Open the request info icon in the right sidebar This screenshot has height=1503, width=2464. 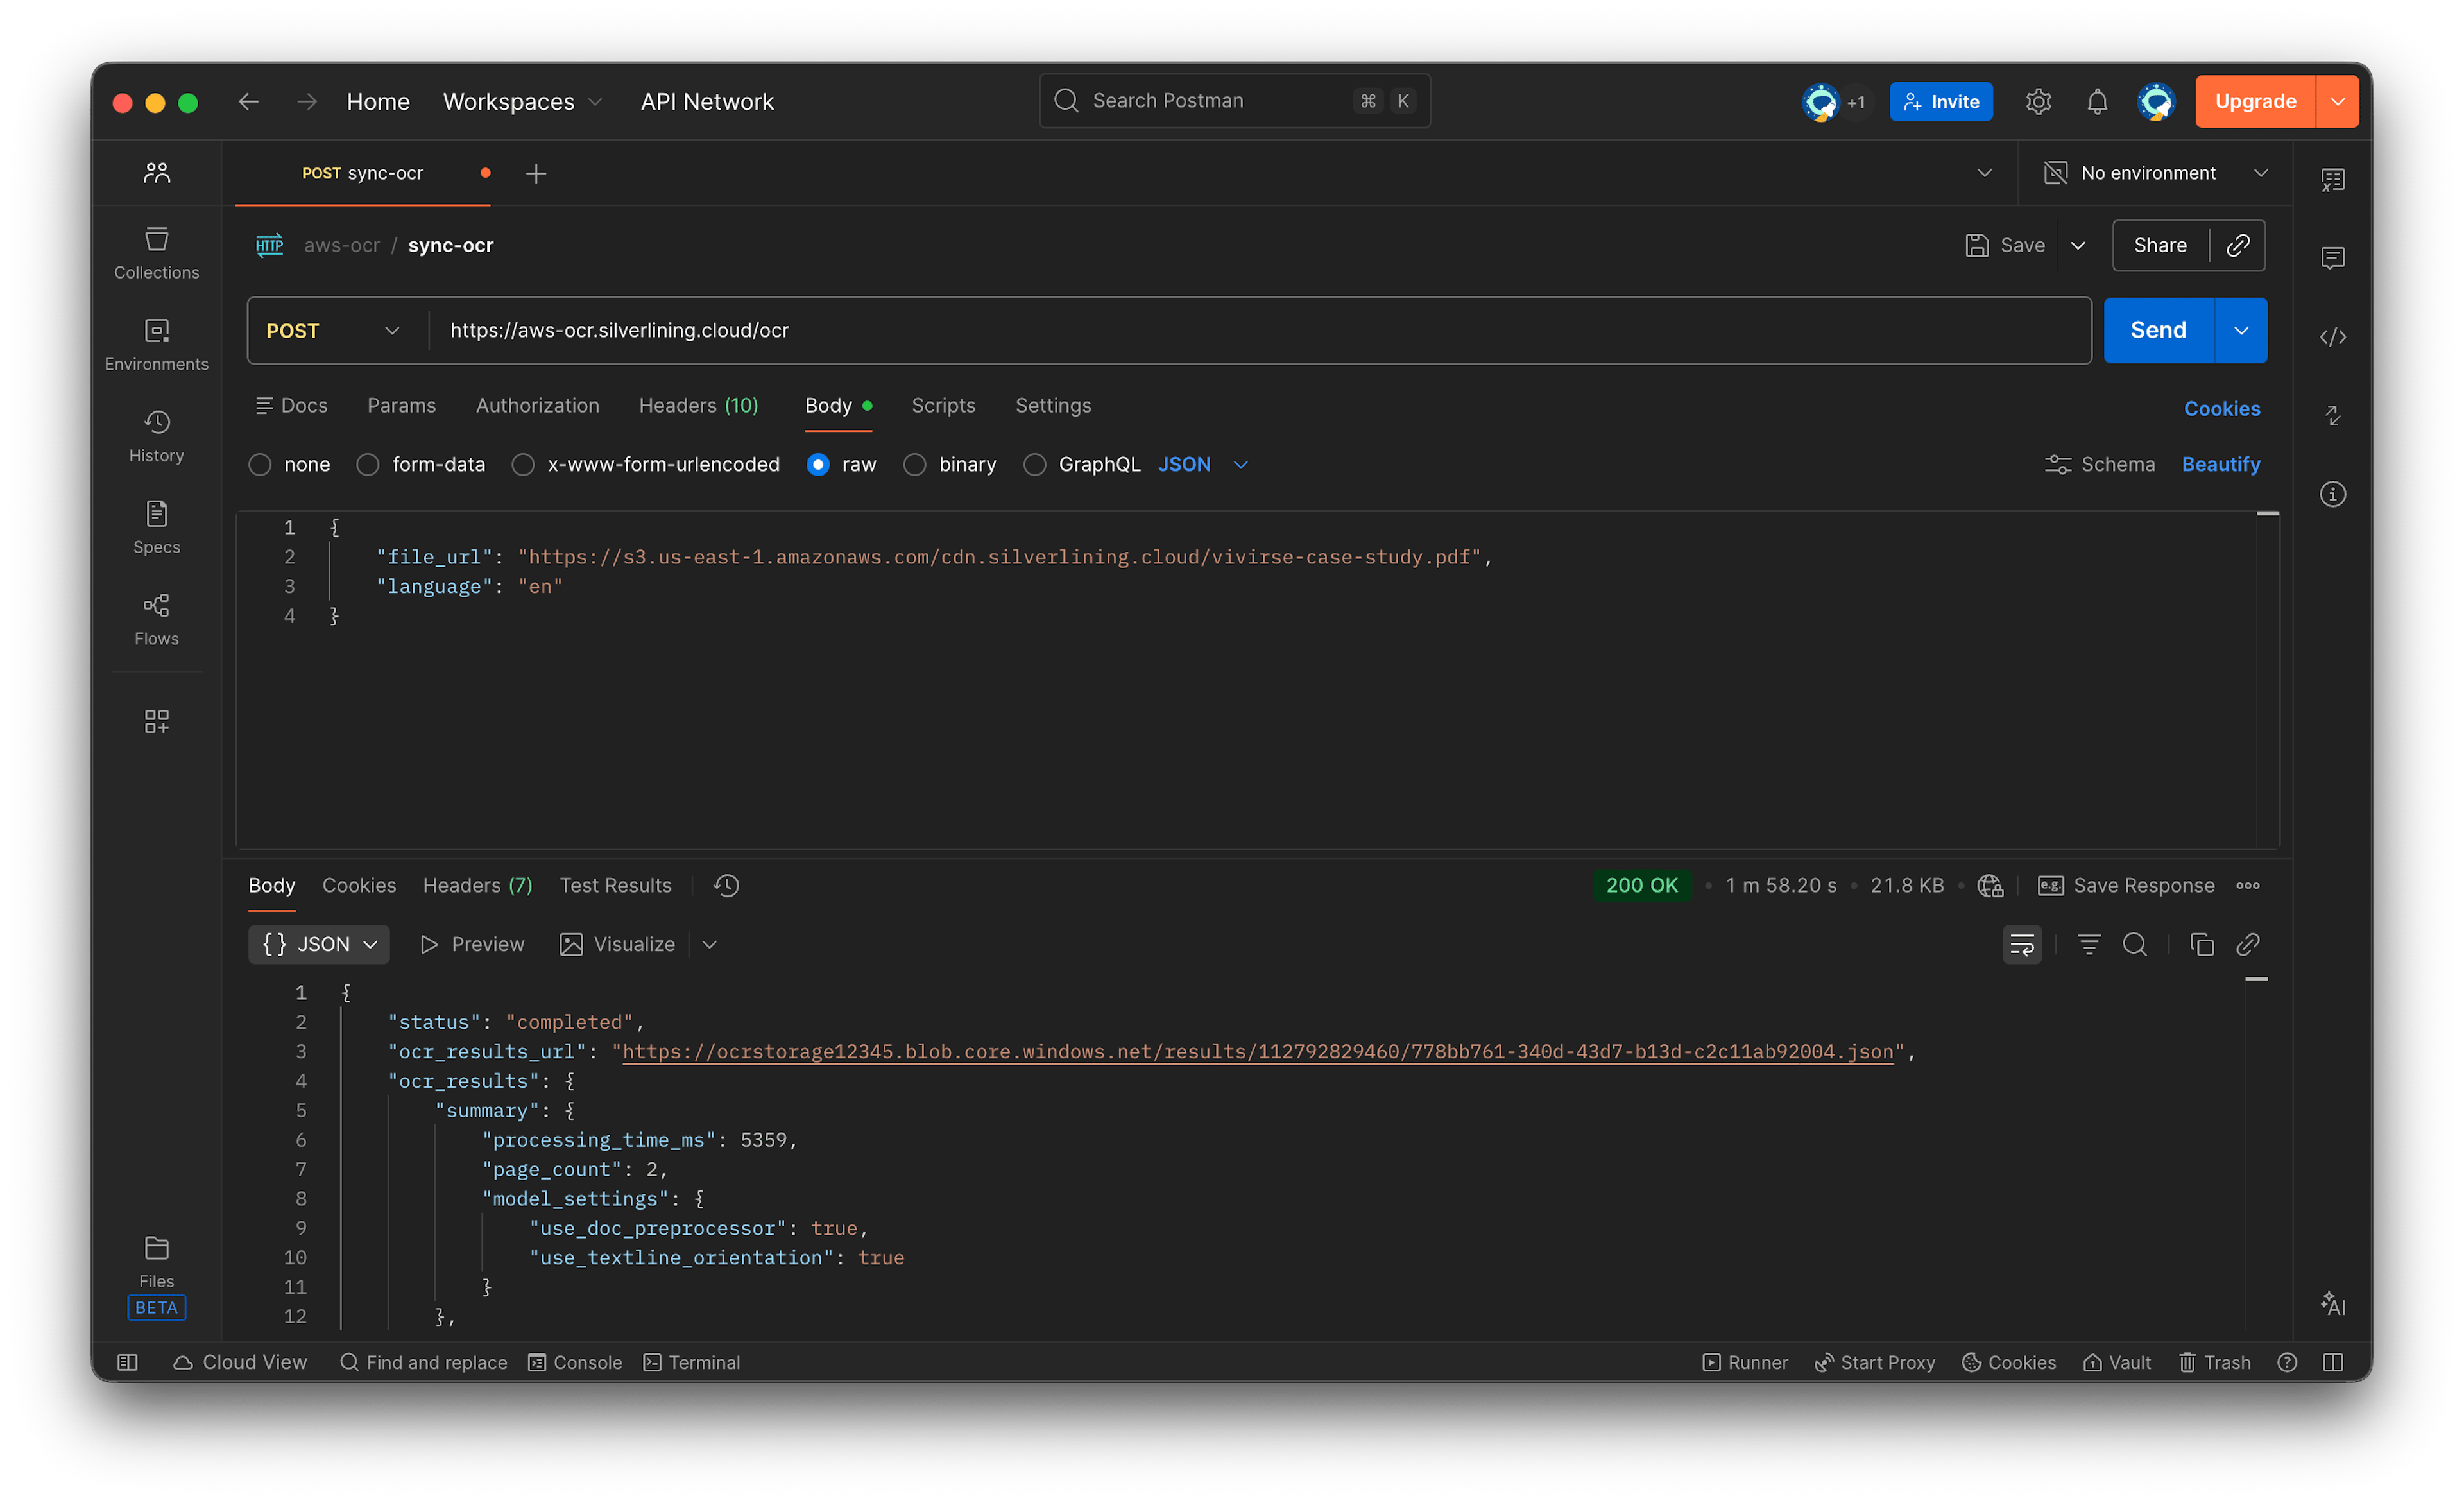click(2332, 494)
